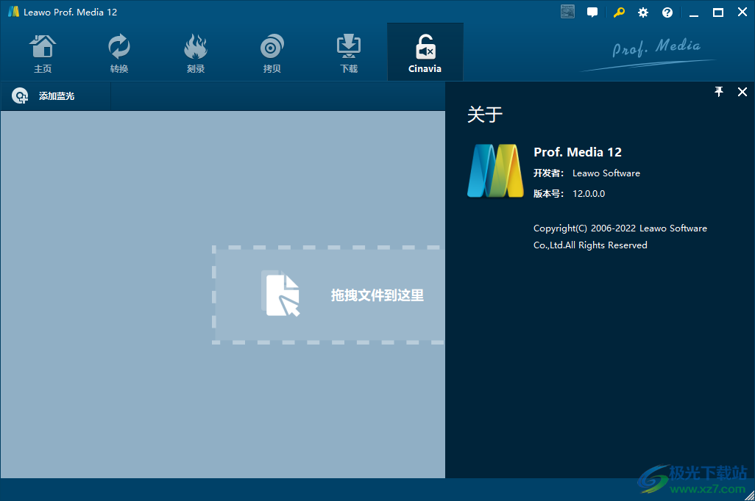Open the 下载 download tab
The width and height of the screenshot is (755, 501).
(349, 53)
